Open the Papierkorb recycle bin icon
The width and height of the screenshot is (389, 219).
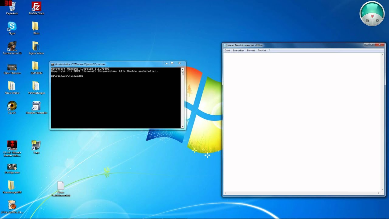coord(12,8)
